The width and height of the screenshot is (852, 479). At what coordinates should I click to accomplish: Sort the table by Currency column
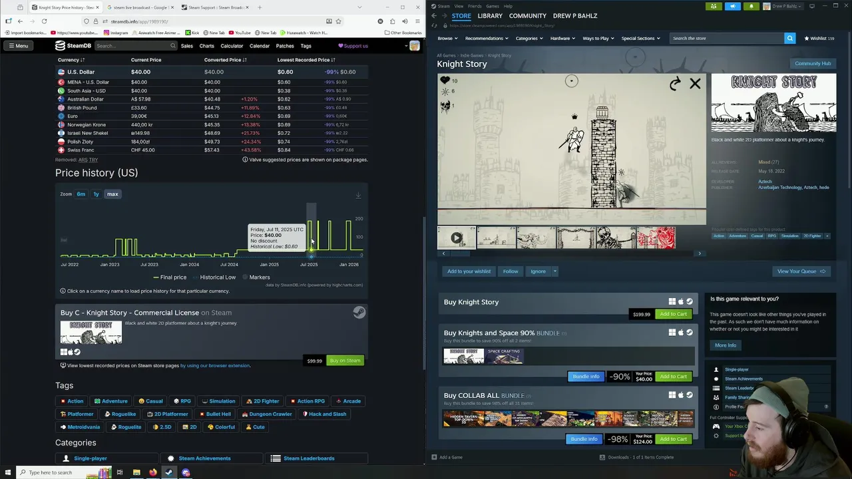point(71,60)
